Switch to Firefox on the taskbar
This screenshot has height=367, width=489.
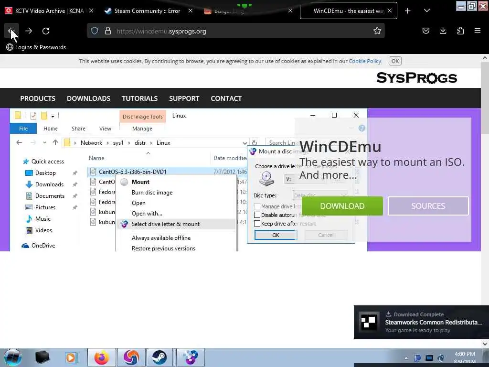(102, 357)
